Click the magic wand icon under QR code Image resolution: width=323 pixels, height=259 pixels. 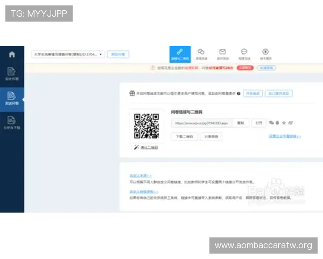tap(136, 147)
